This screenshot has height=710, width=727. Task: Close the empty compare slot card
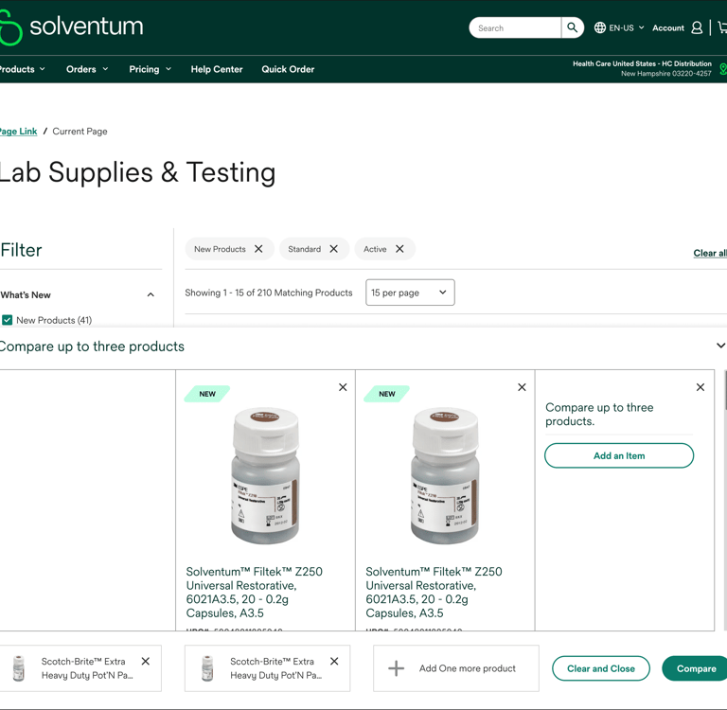700,387
